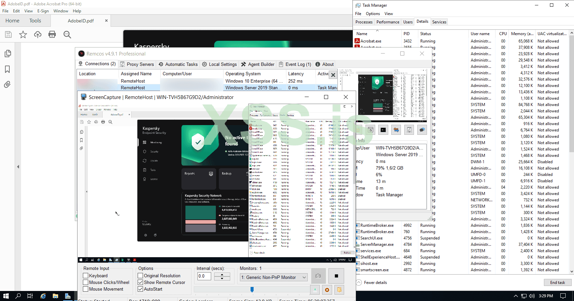Viewport: 574px width, 301px height.
Task: Close the AdobeID.pdf document tab
Action: [x=106, y=21]
